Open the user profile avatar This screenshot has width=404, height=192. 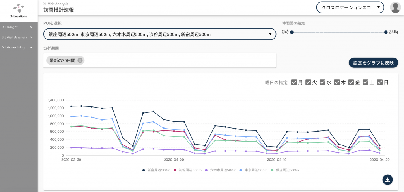pyautogui.click(x=395, y=7)
